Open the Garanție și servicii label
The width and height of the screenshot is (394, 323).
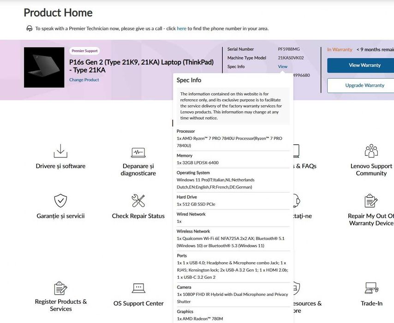(60, 216)
